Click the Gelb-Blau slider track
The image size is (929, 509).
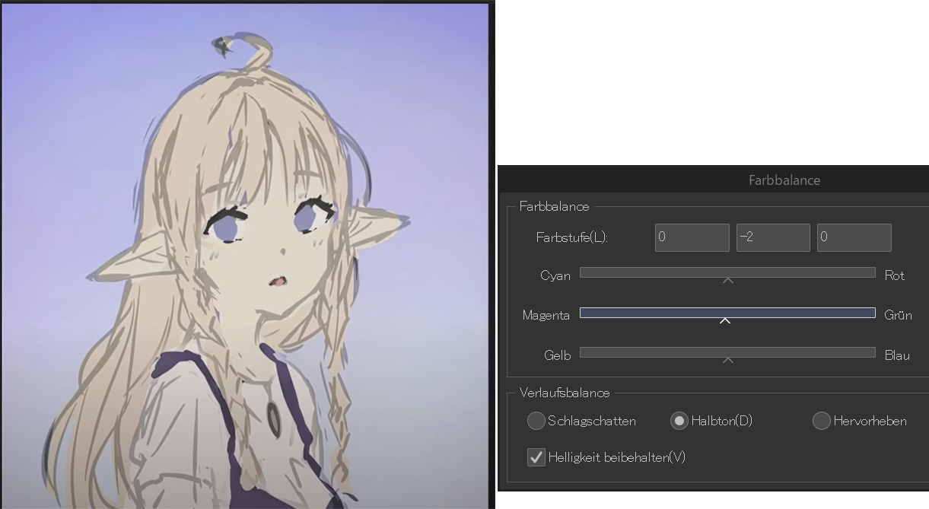click(727, 352)
